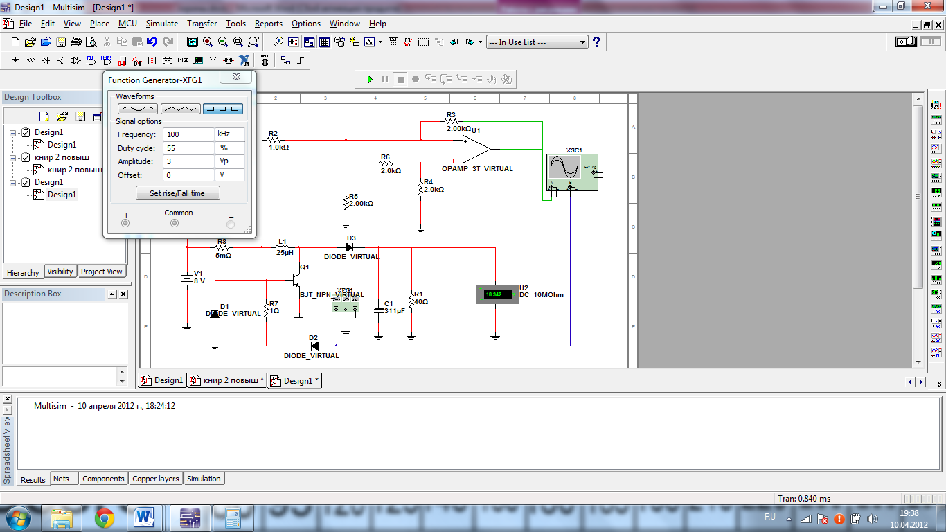Flip the simulation on/off switch

point(907,42)
